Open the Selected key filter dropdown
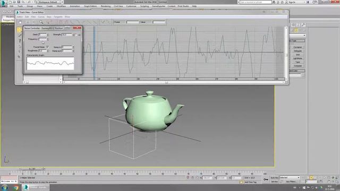 290,178
